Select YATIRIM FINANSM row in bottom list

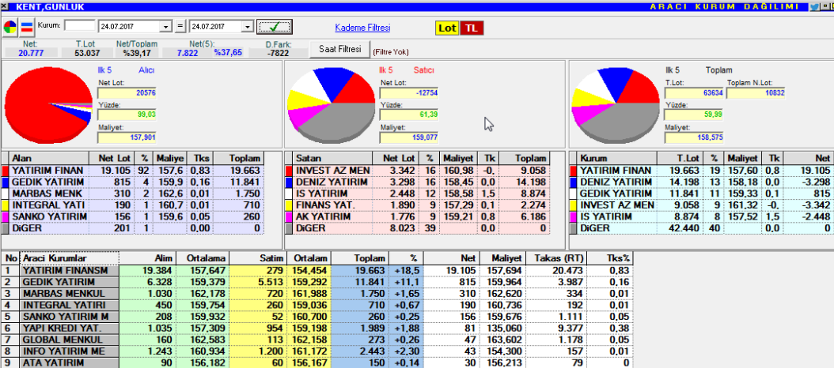[x=318, y=270]
